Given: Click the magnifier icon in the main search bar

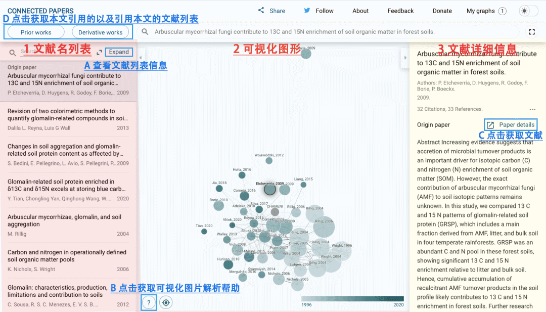Looking at the screenshot, I should tap(145, 32).
